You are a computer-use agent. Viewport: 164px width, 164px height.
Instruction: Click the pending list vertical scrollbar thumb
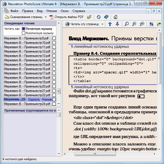tap(58, 91)
